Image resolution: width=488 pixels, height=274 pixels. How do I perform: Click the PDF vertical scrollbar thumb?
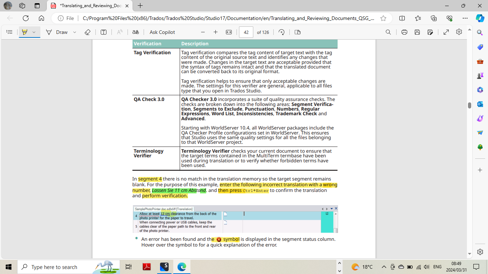pyautogui.click(x=469, y=105)
